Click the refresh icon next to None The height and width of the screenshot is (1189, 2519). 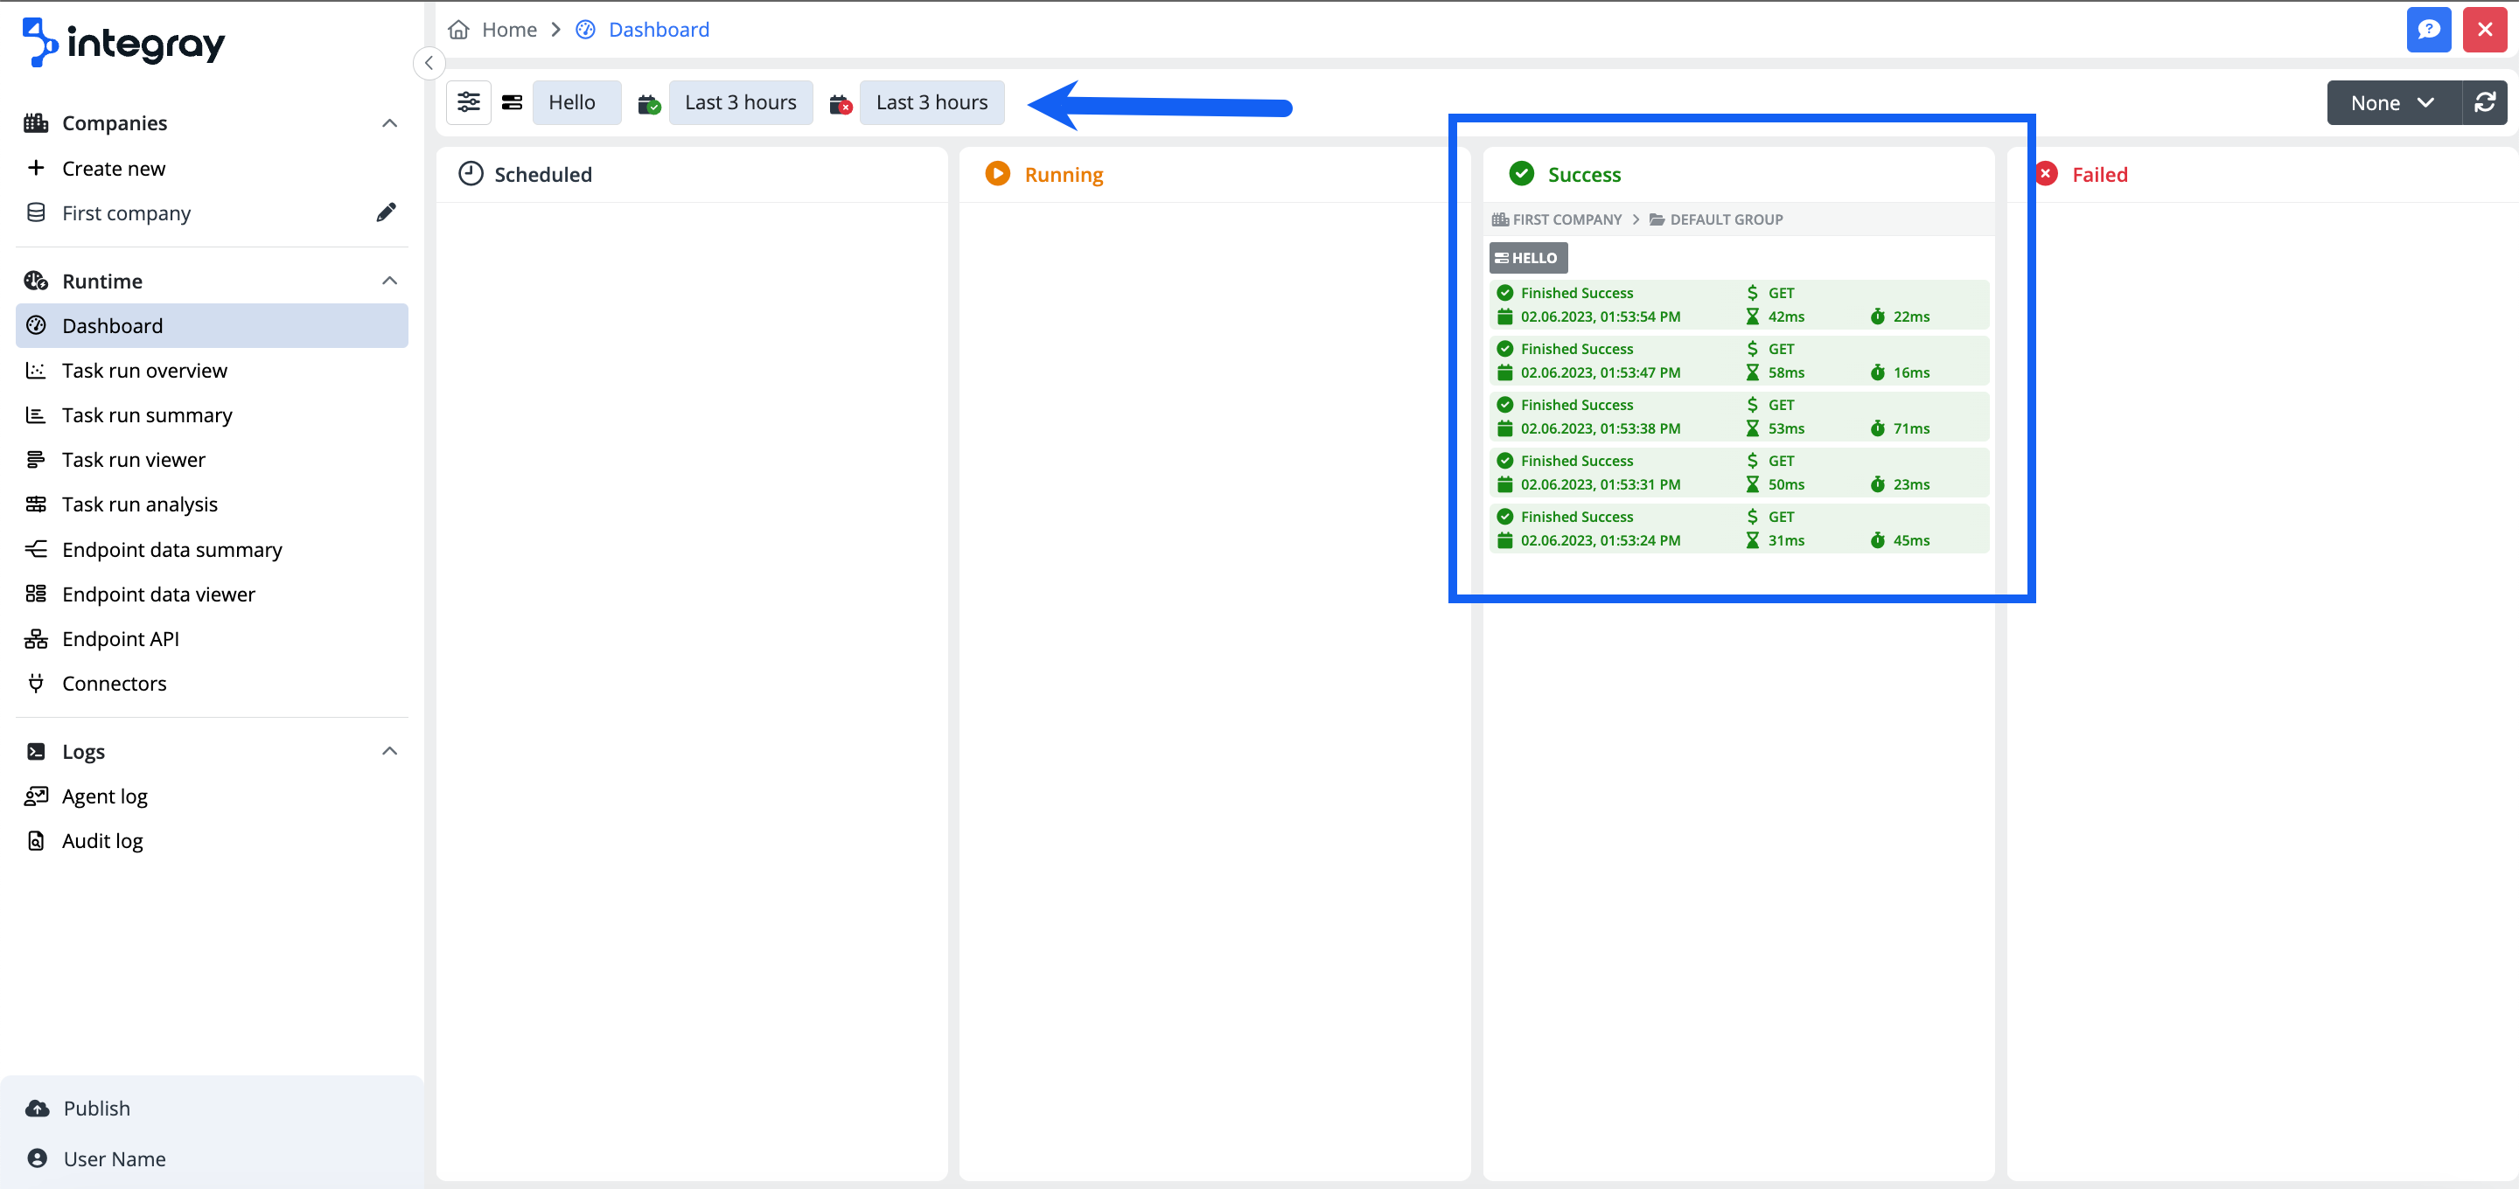click(x=2484, y=102)
